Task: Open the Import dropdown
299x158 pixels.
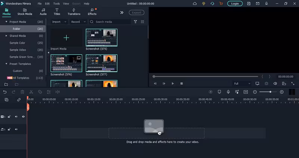Action: pyautogui.click(x=59, y=22)
